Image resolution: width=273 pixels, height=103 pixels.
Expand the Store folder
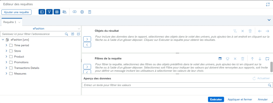click(6, 51)
